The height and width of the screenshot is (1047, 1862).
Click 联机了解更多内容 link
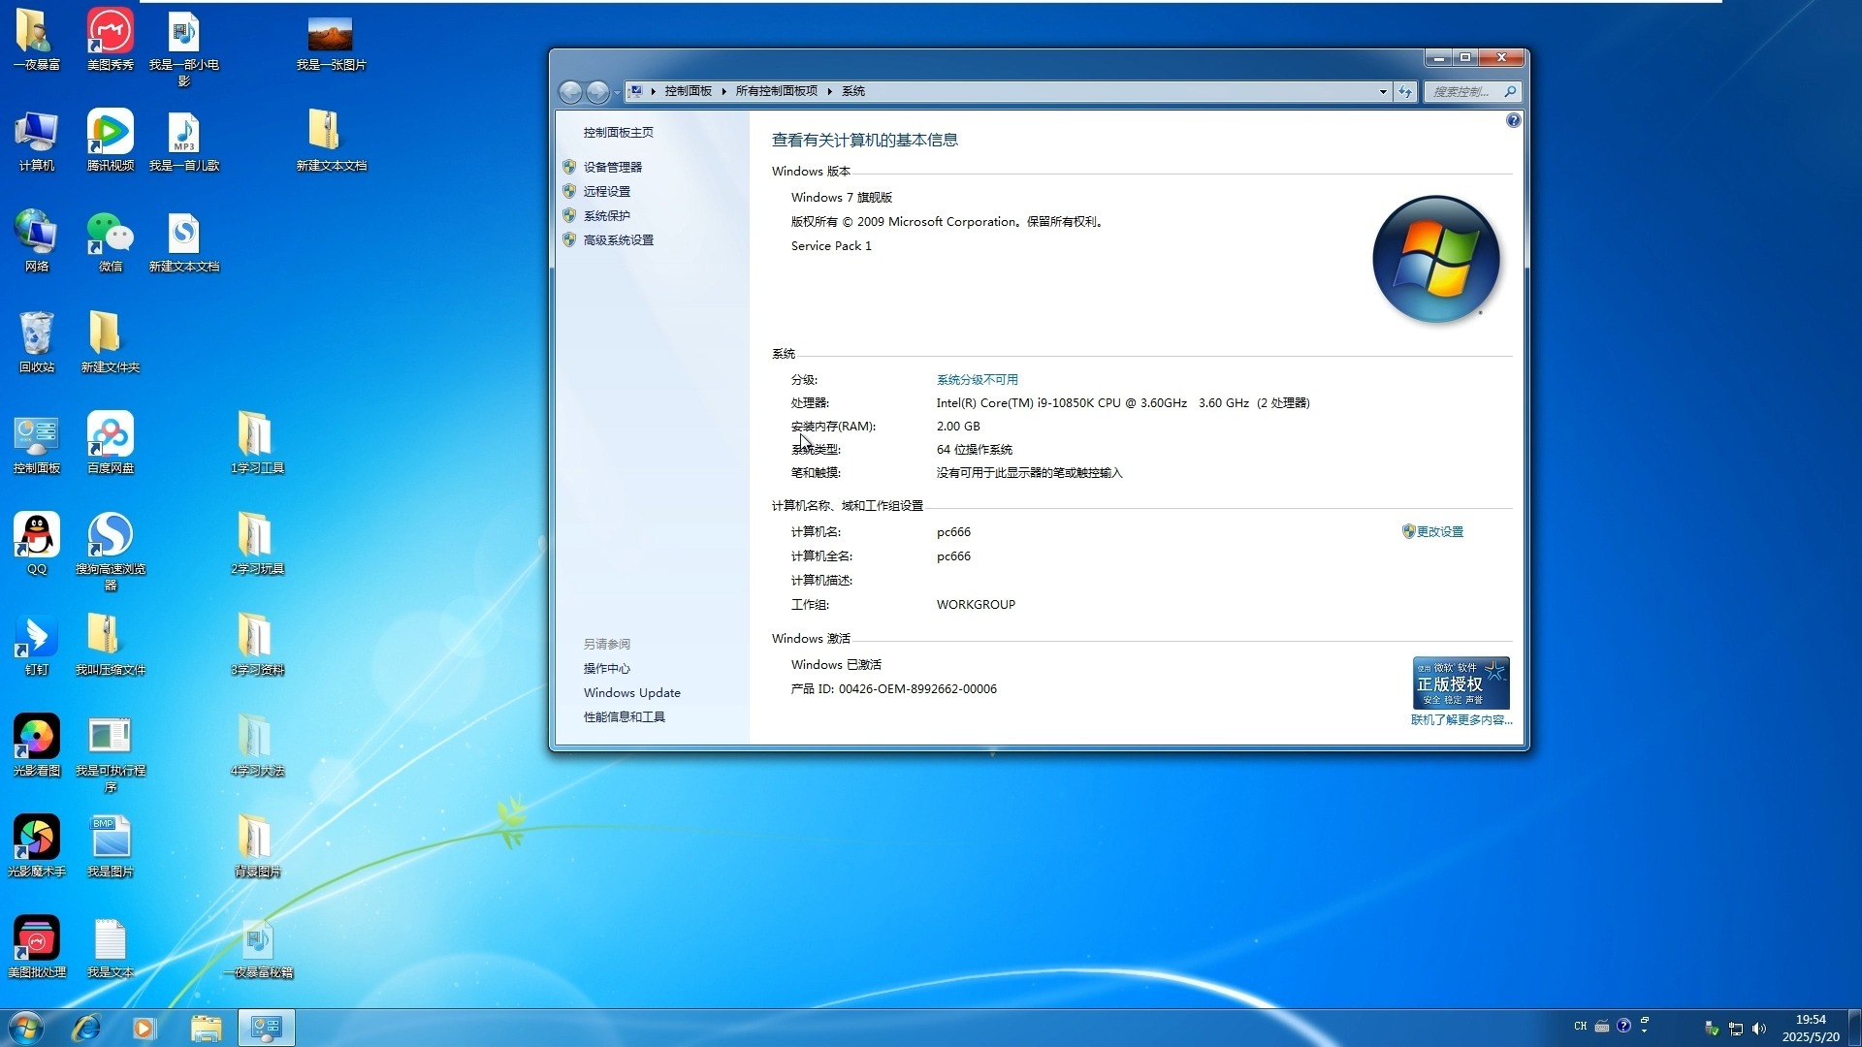(1461, 719)
